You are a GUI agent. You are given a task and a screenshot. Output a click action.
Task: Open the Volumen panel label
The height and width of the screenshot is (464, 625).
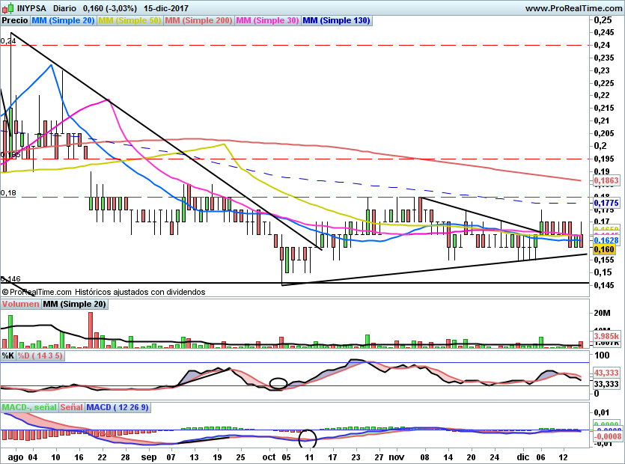[x=21, y=304]
